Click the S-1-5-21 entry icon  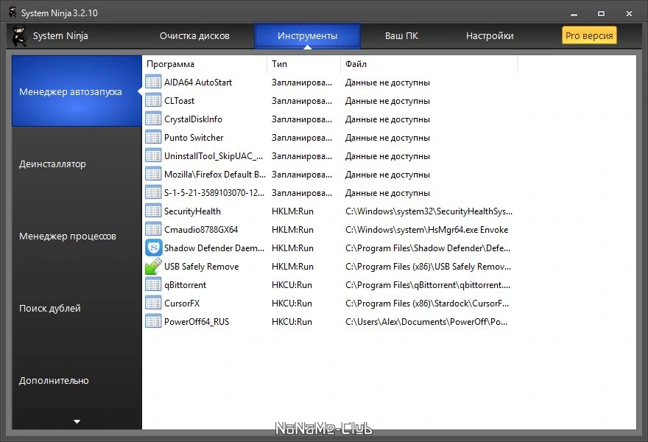tap(153, 193)
